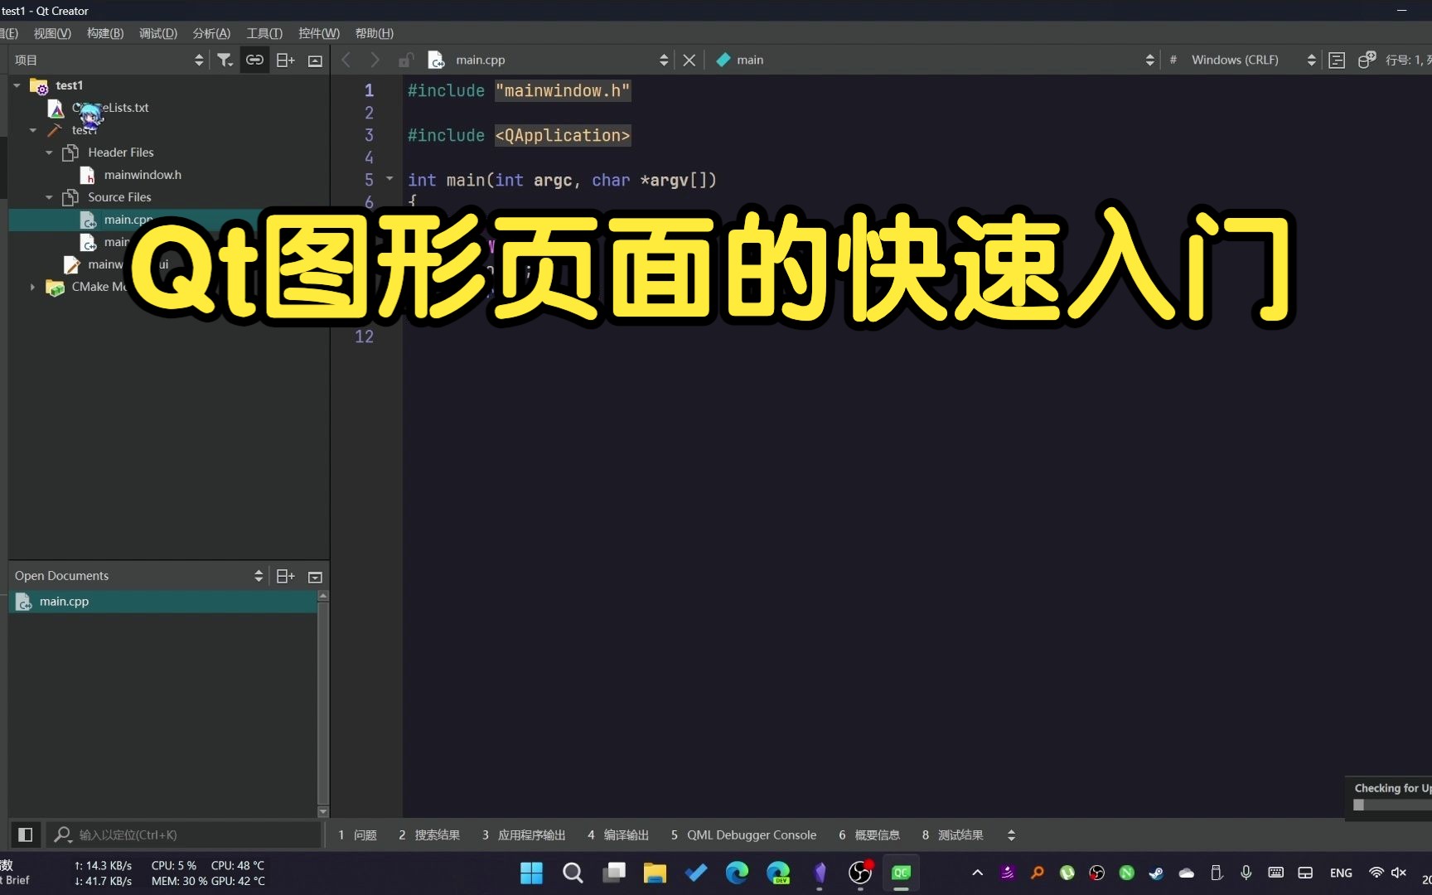This screenshot has height=895, width=1432.
Task: Open the muted volume tray icon
Action: pos(1399,873)
